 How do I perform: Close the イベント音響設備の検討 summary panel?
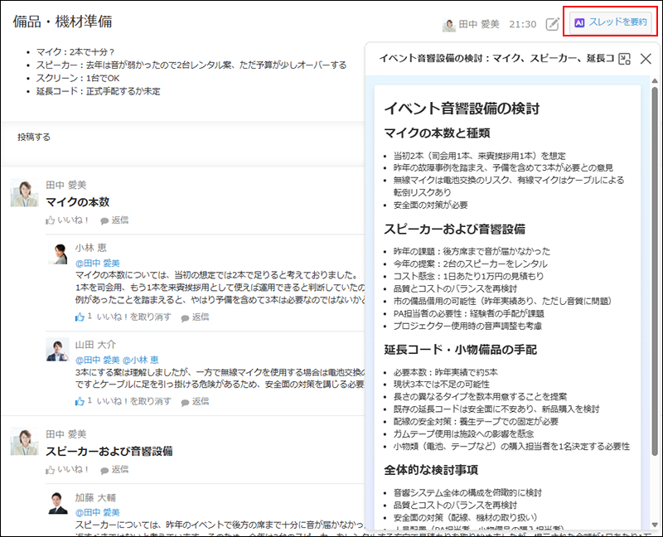click(644, 59)
